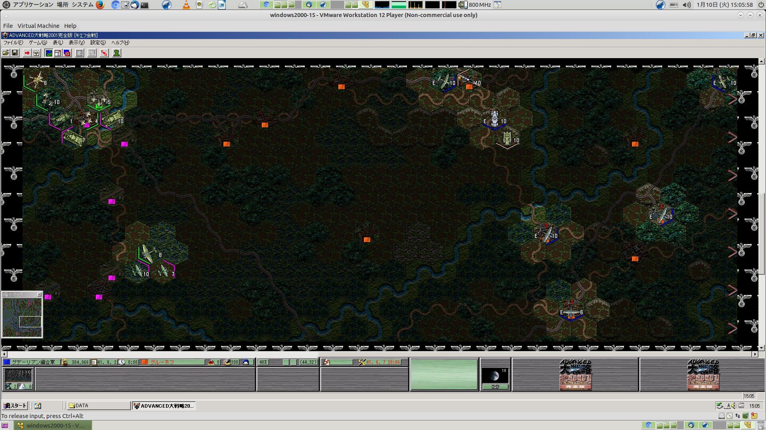Open the ファイル(F) menu

13,43
